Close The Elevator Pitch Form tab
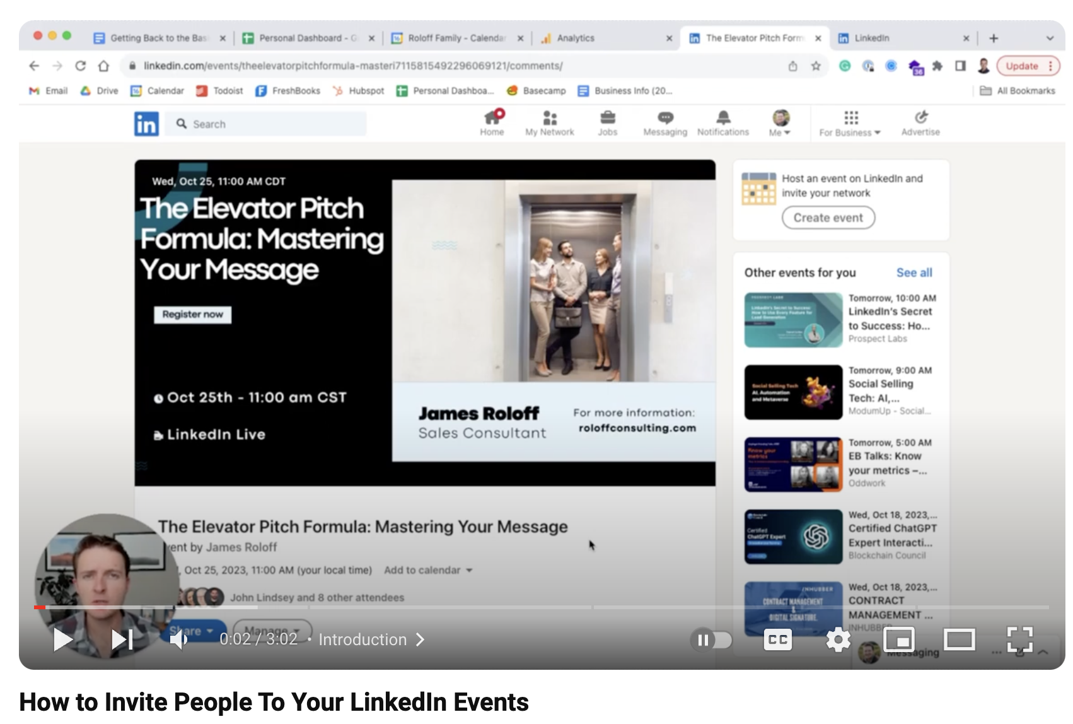The height and width of the screenshot is (724, 1073). 818,38
